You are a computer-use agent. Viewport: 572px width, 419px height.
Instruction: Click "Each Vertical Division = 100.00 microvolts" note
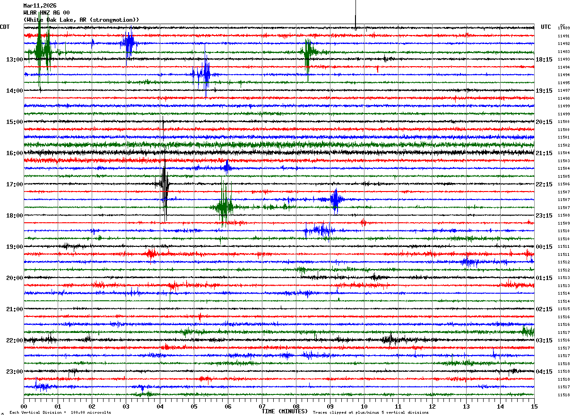[x=60, y=413]
